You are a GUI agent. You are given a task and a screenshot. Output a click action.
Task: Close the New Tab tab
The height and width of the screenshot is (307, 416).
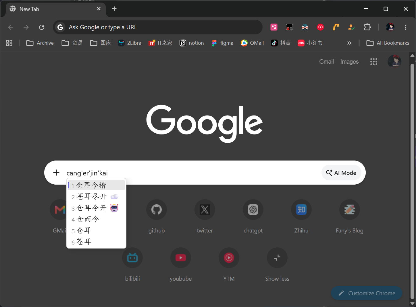coord(99,9)
